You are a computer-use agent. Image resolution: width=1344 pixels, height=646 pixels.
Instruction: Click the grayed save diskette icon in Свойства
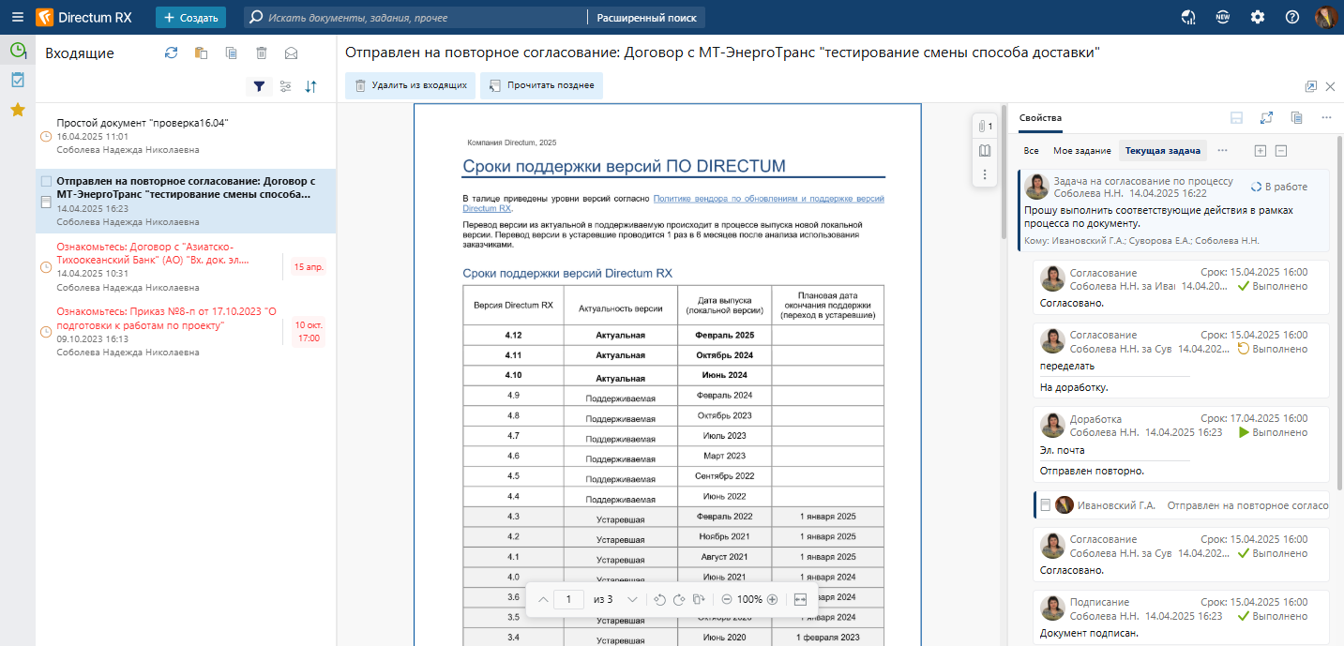click(x=1236, y=118)
